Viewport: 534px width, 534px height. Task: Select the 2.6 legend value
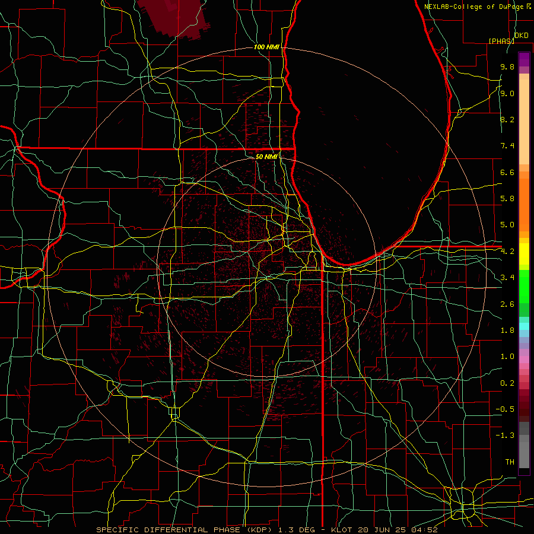(507, 304)
